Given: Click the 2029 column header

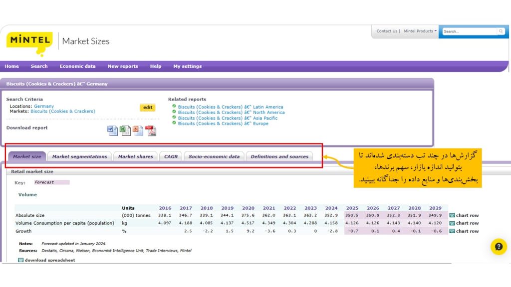Looking at the screenshot, I should [435, 208].
